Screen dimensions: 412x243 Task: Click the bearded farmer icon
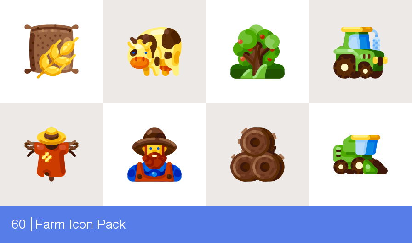click(154, 155)
